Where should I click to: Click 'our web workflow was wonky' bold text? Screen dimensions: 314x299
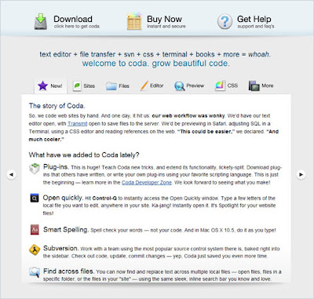188,115
